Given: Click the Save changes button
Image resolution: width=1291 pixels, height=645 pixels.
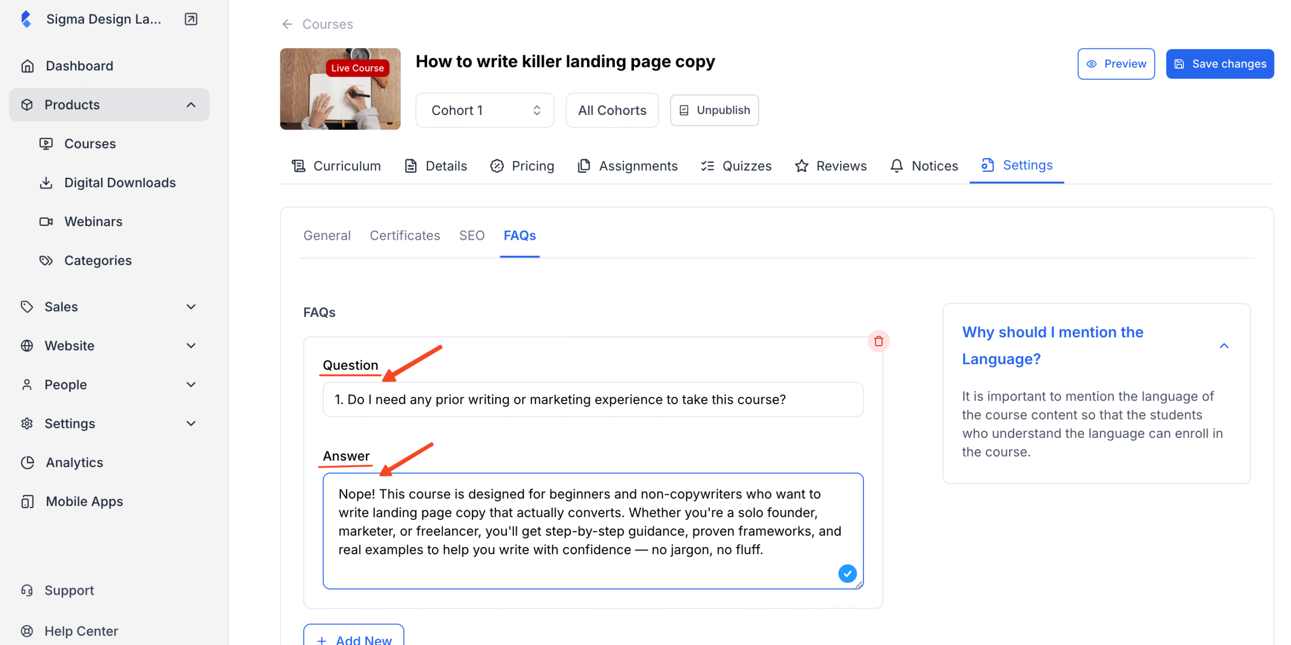Looking at the screenshot, I should click(x=1219, y=64).
